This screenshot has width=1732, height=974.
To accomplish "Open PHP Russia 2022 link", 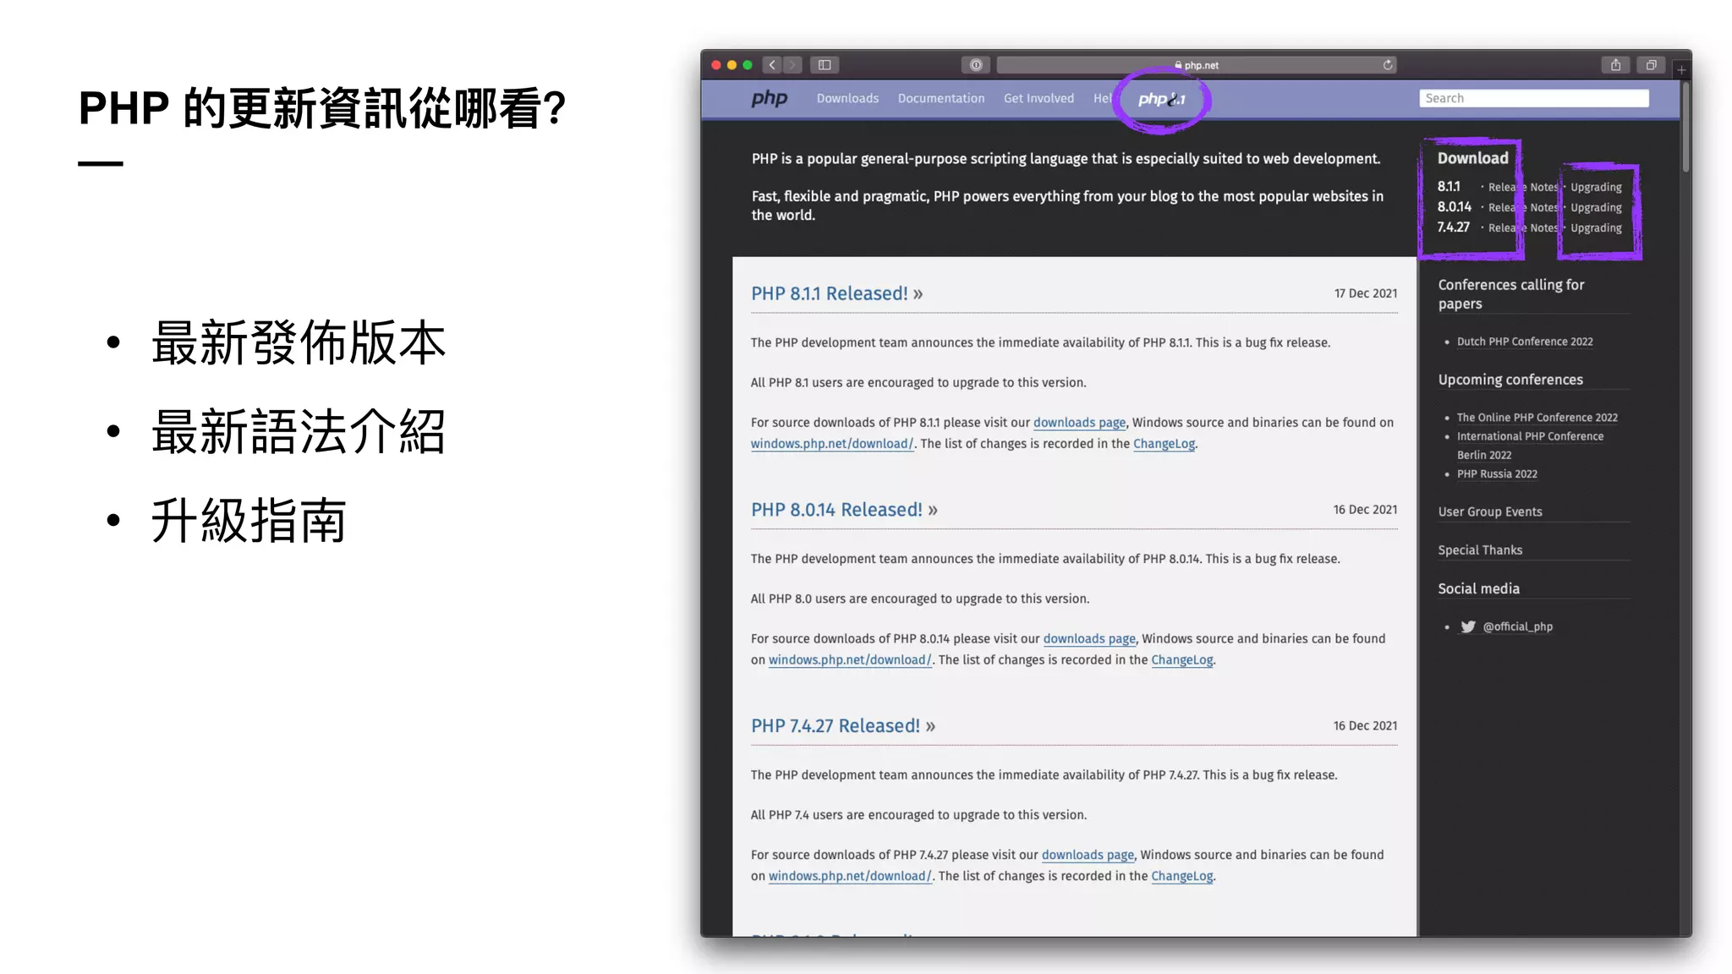I will click(x=1497, y=474).
